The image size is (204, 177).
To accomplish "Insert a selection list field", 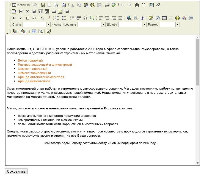I will pos(47,12).
